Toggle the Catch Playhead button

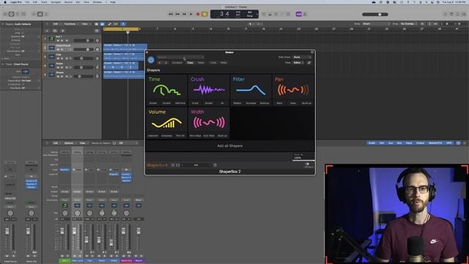click(123, 24)
